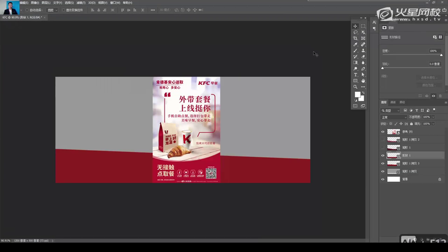Enable the 自动选择 checkbox
Screen dimensions: 448x252
[27, 10]
